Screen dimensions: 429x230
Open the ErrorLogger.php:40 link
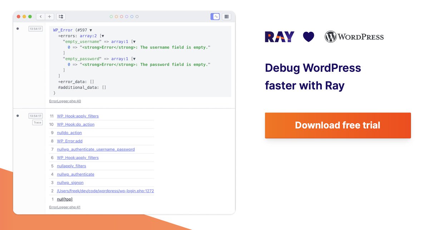pos(65,101)
